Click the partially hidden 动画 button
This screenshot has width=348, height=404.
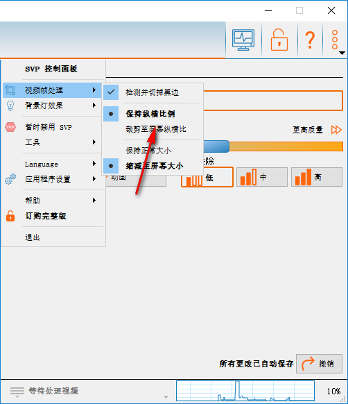[x=136, y=180]
